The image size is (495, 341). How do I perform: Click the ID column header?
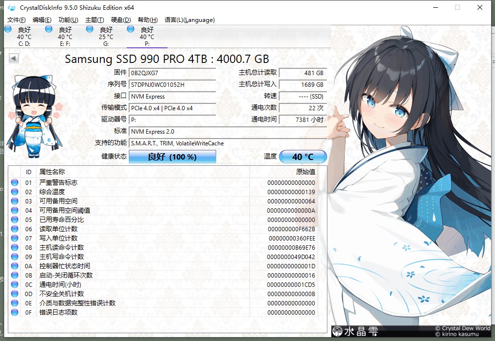(28, 172)
